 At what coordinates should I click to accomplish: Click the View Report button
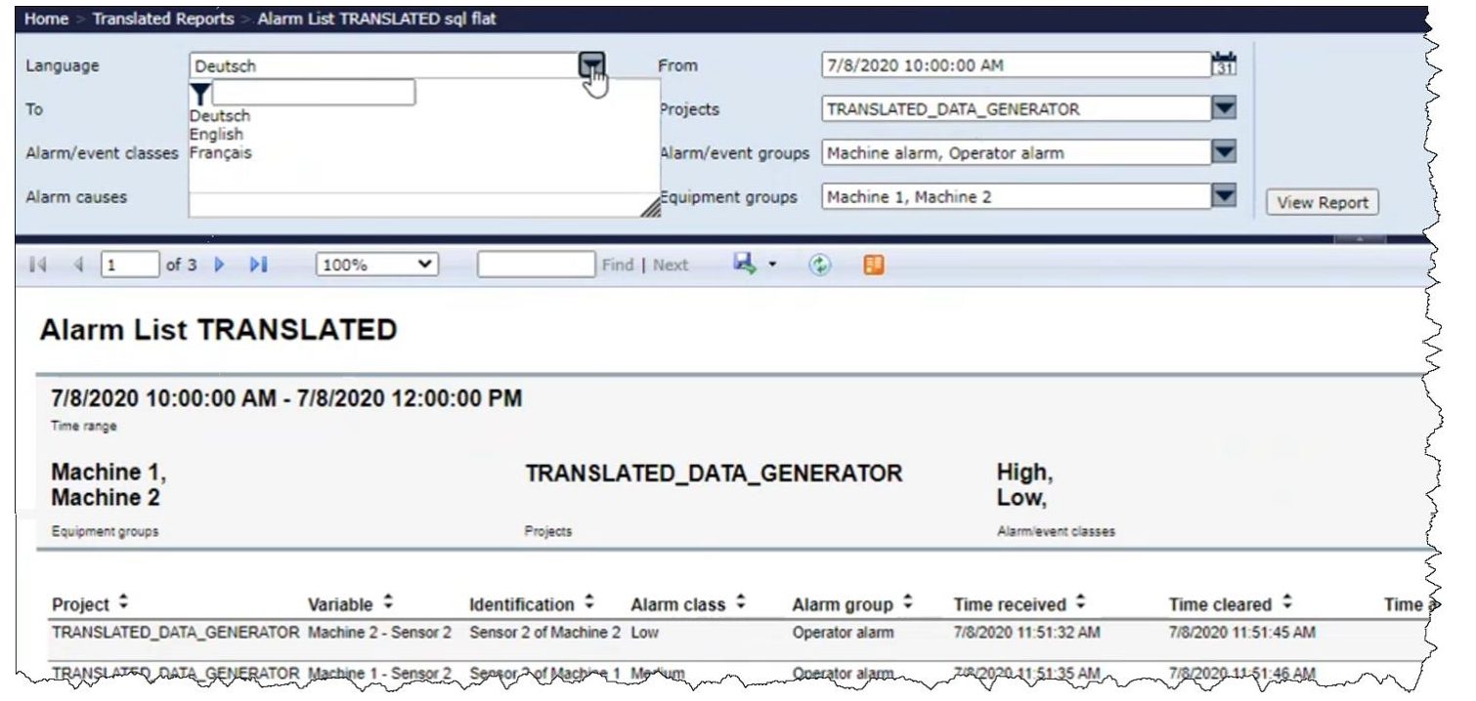pos(1322,202)
